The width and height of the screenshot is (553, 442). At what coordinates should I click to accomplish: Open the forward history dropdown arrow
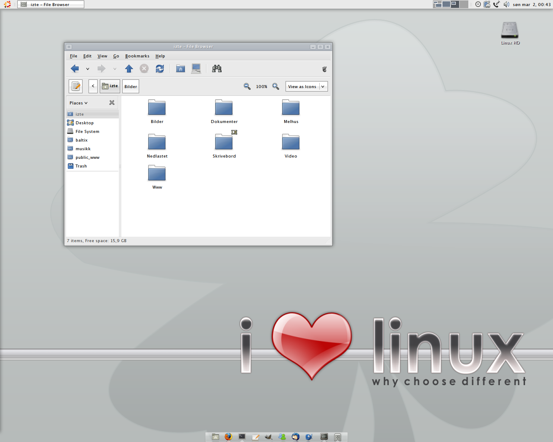(114, 69)
